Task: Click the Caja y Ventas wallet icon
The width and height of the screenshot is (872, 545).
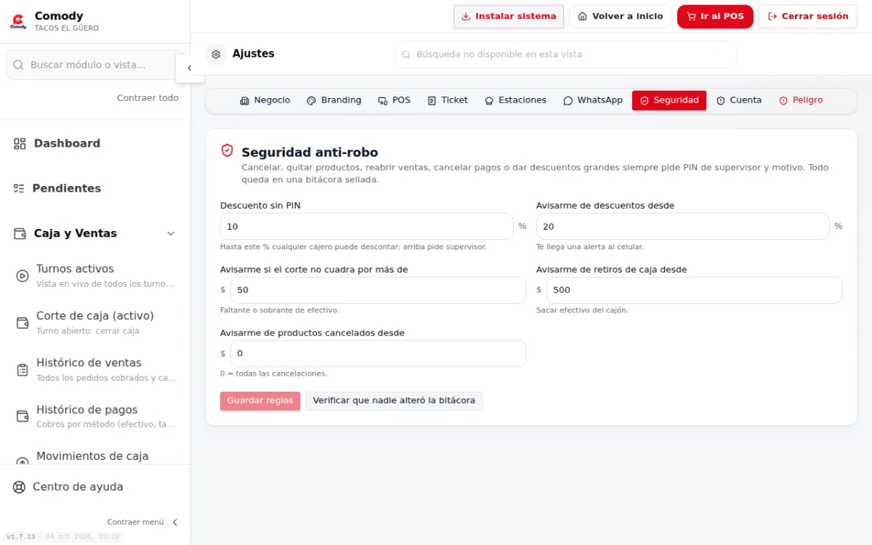Action: pyautogui.click(x=20, y=233)
